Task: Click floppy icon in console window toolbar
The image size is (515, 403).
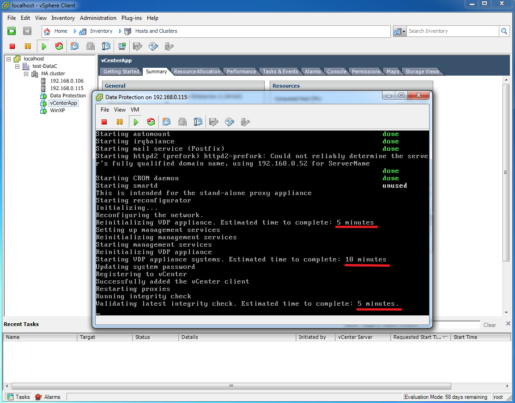Action: 213,122
